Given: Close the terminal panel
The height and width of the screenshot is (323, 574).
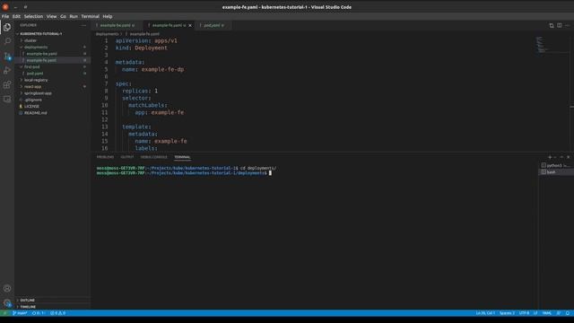Looking at the screenshot, I should tap(568, 157).
